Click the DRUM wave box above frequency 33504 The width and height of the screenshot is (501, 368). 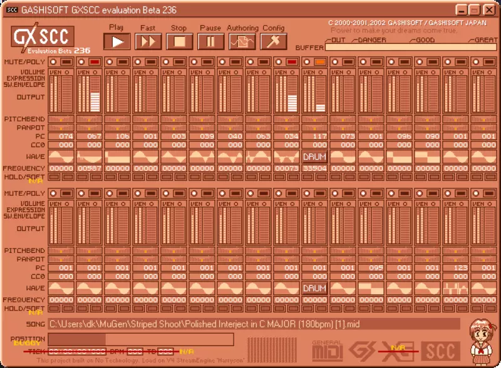tap(315, 156)
